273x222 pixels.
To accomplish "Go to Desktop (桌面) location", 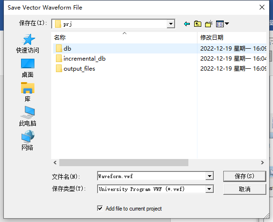I will (x=28, y=68).
